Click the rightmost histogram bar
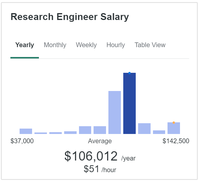The height and width of the screenshot is (182, 199). [174, 129]
